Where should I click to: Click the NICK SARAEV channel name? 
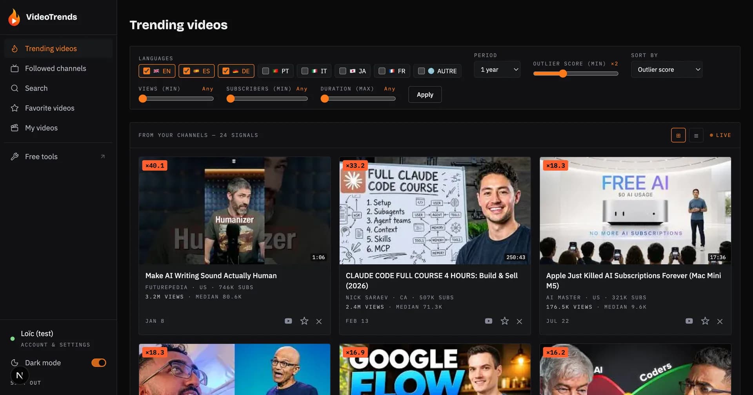(x=367, y=298)
